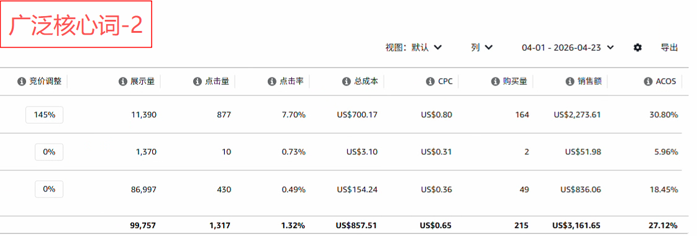Select total cost US$857.51
697x236 pixels.
point(357,225)
